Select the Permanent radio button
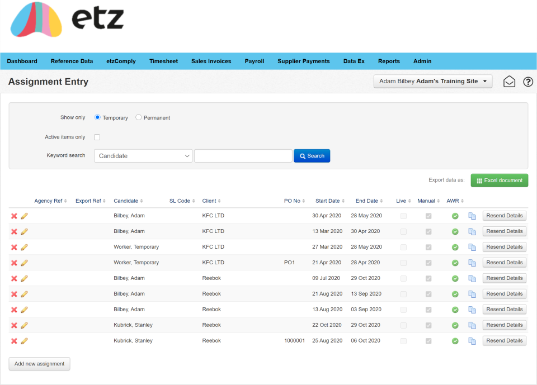Screen dimensions: 537x385 (x=138, y=117)
